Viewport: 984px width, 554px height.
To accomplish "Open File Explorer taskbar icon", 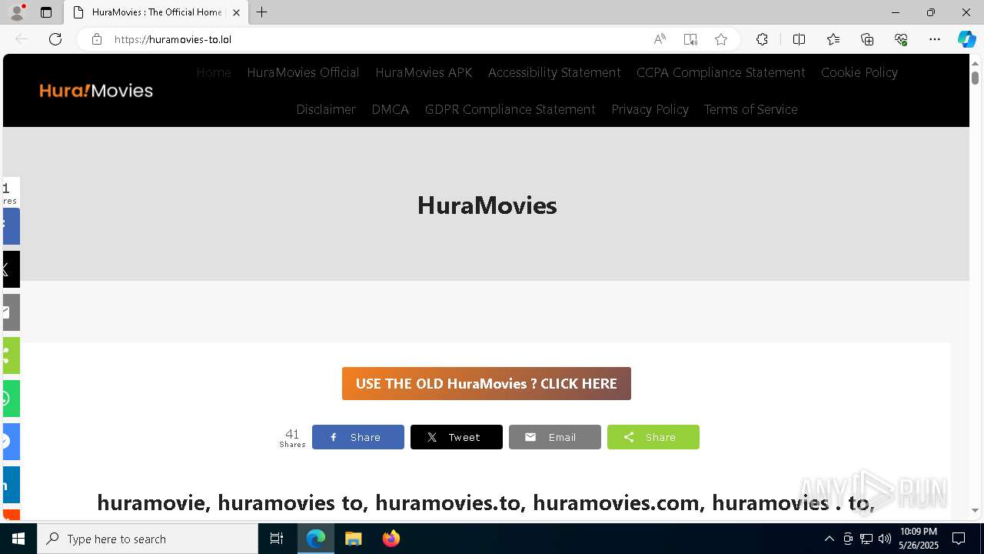I will tap(354, 539).
